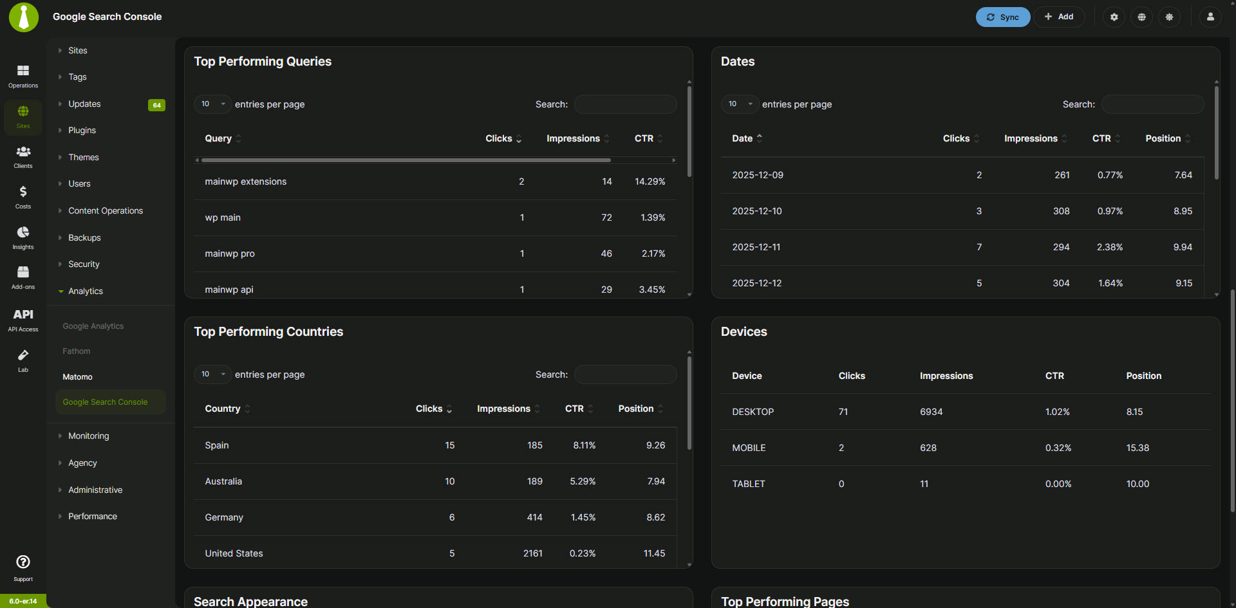Open entries per page dropdown for Dates
This screenshot has width=1236, height=608.
(740, 104)
